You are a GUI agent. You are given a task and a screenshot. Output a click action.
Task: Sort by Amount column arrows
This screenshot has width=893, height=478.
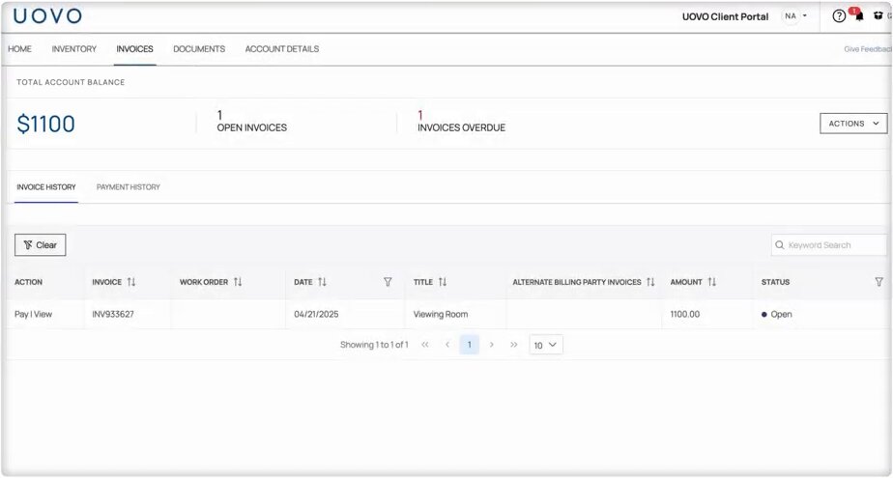click(x=712, y=282)
